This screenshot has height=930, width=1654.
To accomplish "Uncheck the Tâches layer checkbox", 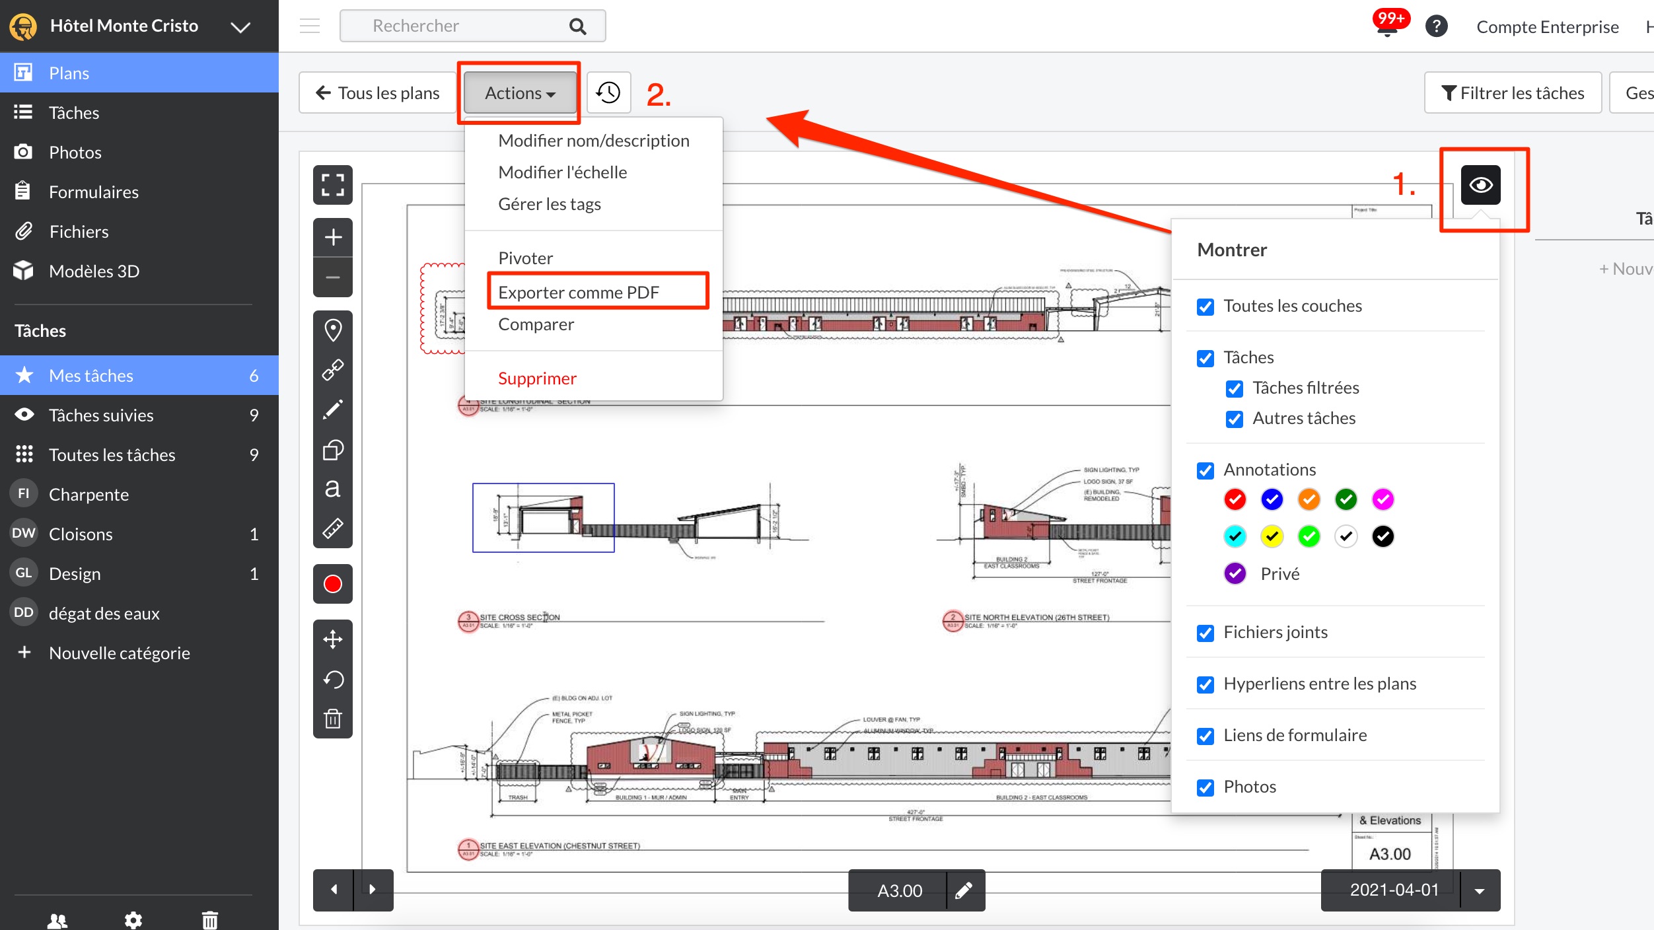I will tap(1205, 358).
